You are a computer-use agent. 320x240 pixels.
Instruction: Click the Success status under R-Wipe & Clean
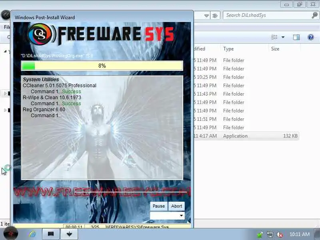pyautogui.click(x=72, y=104)
